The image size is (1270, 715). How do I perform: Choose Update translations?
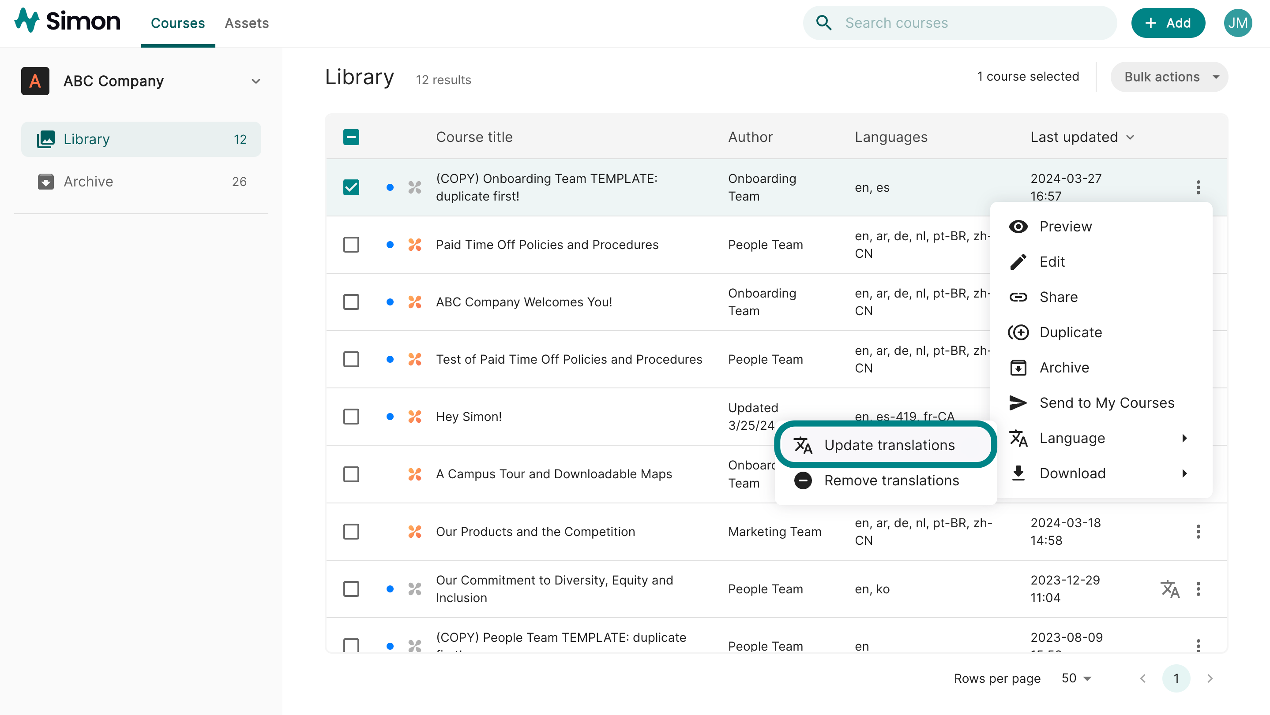point(886,445)
